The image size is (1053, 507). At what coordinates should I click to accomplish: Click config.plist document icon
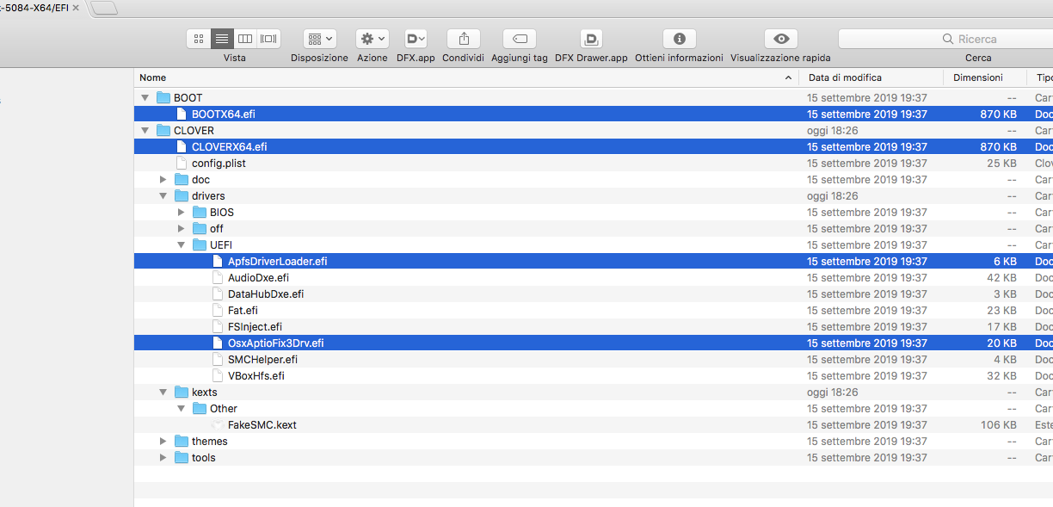pos(182,164)
